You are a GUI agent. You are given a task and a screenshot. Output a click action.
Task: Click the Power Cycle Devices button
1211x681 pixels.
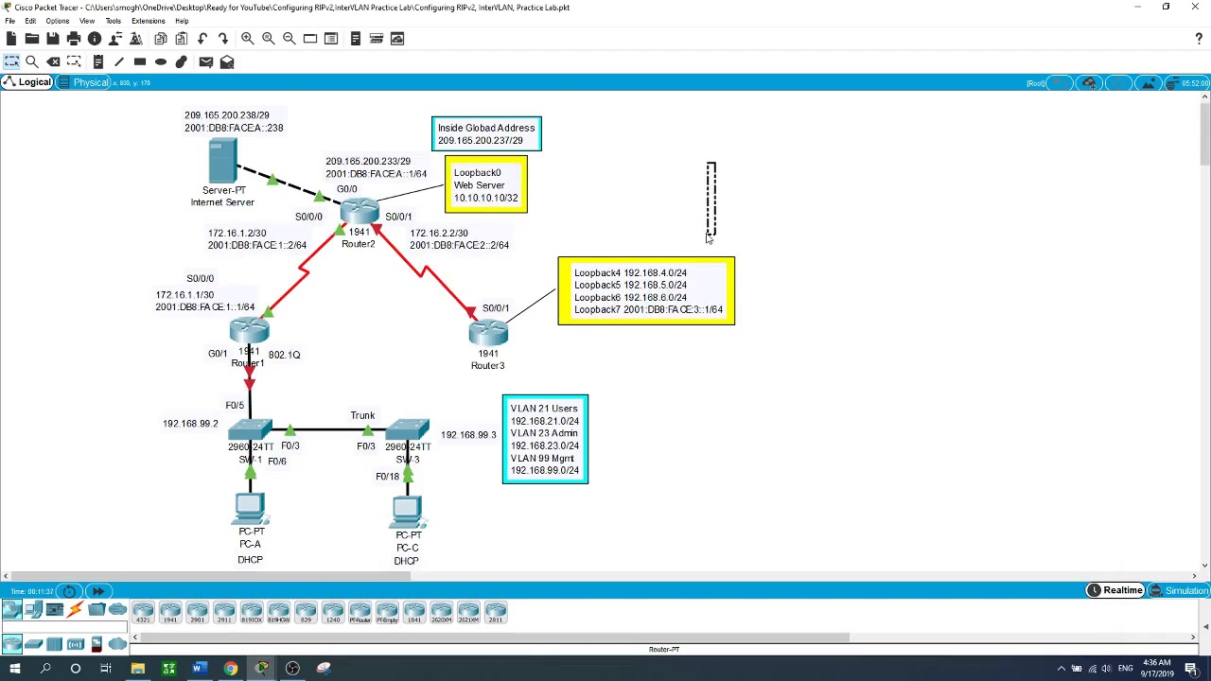[69, 591]
